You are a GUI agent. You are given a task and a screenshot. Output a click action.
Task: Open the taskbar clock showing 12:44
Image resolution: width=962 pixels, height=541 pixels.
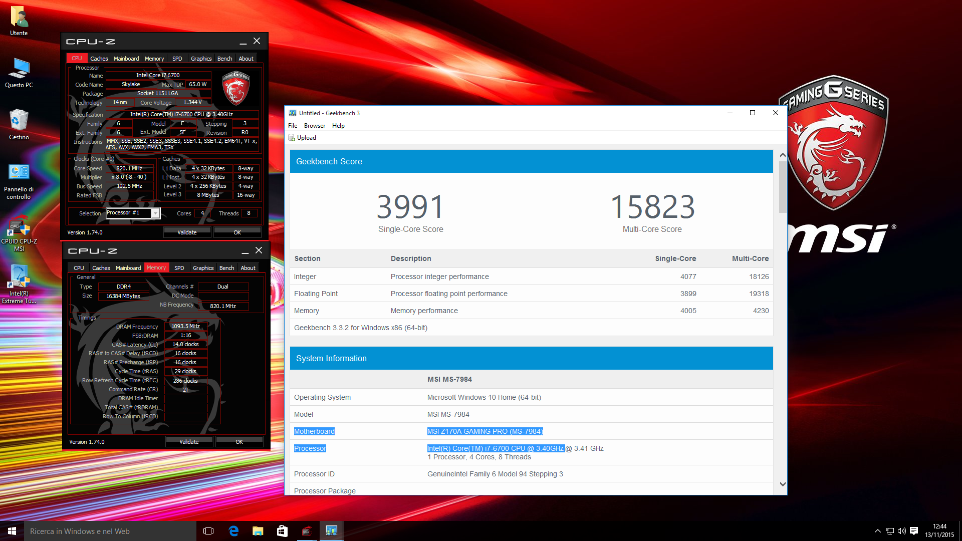click(x=939, y=531)
